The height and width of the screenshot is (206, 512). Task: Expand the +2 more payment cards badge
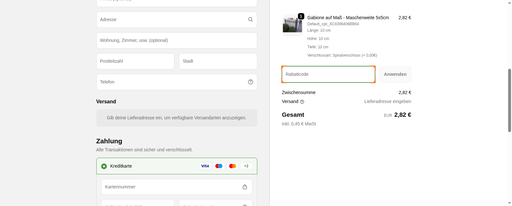[246, 166]
